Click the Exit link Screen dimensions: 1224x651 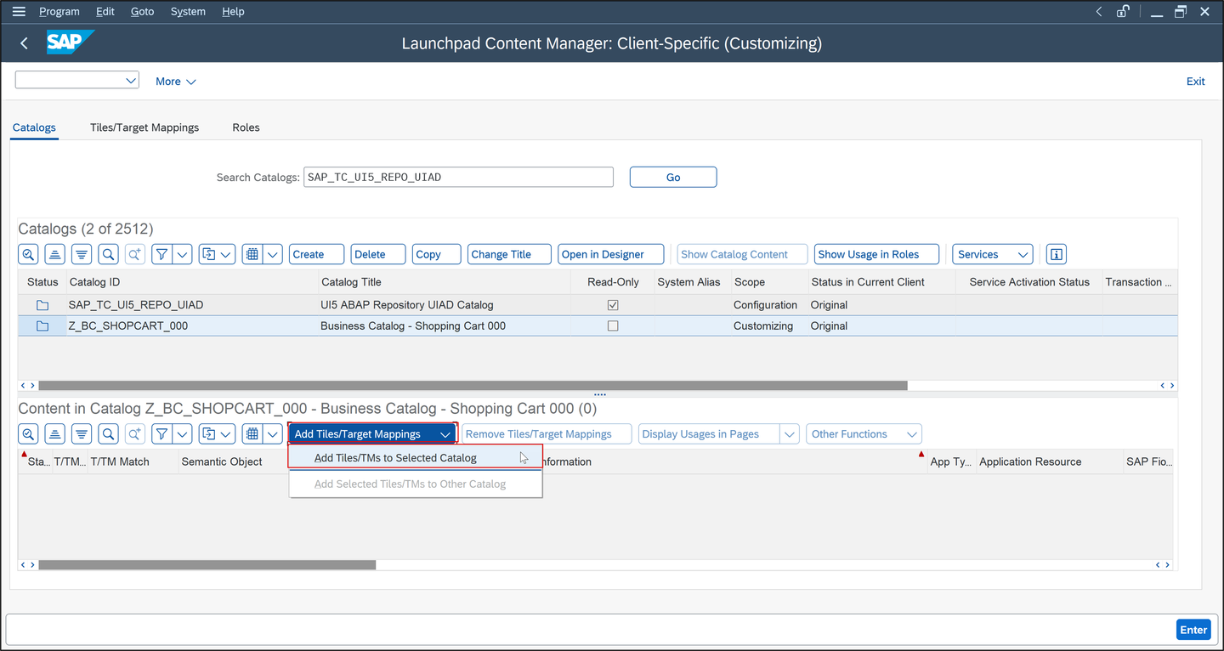coord(1195,82)
